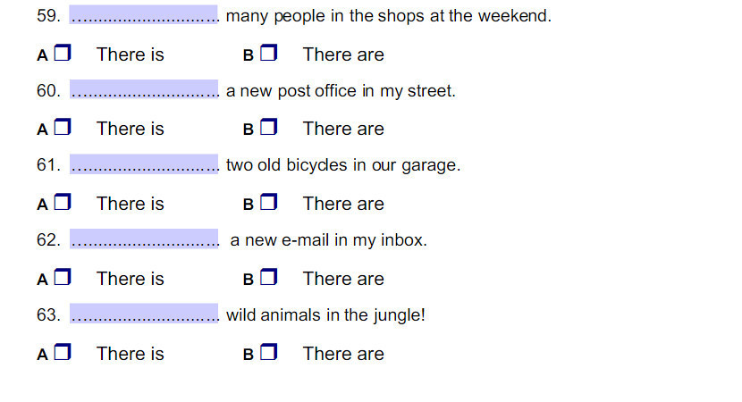
Task: Click 'There is' text for post office question
Action: (131, 129)
